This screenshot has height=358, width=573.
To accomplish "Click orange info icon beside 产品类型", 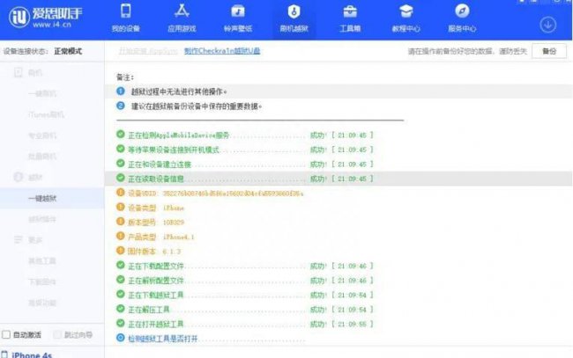I will [121, 237].
